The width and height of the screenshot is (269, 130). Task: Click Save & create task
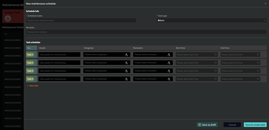[x=255, y=125]
